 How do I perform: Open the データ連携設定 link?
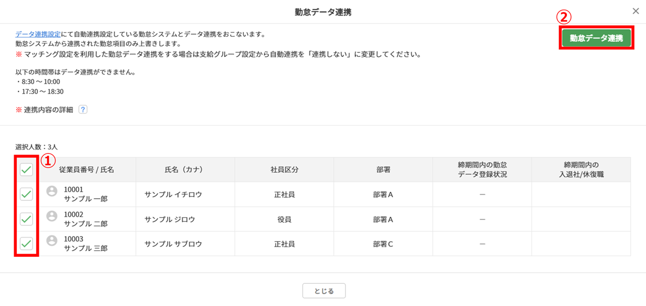click(38, 34)
